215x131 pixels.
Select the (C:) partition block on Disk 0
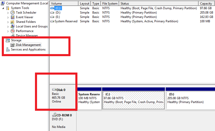click(133, 99)
